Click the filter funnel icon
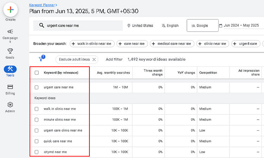Image resolution: width=264 pixels, height=158 pixels. click(41, 59)
